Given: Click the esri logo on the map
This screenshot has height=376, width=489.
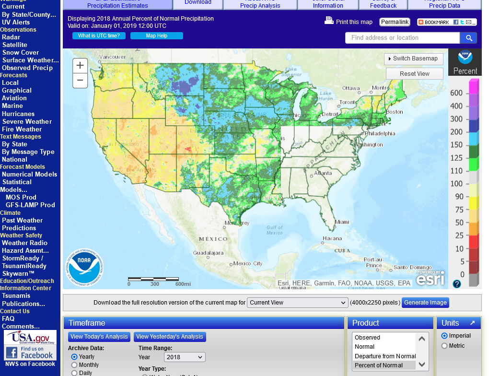Looking at the screenshot, I should click(x=430, y=278).
